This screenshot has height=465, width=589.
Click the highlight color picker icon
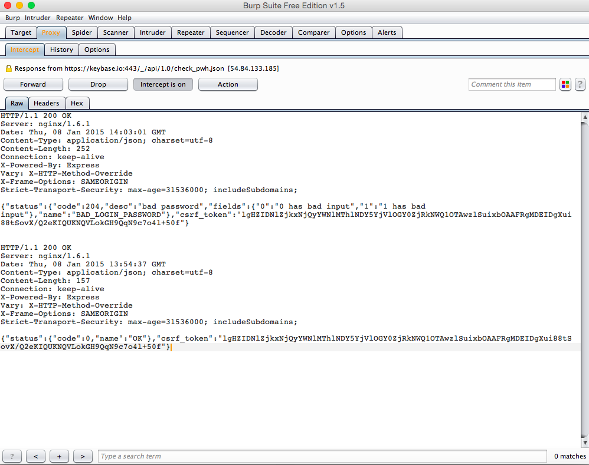[x=565, y=84]
